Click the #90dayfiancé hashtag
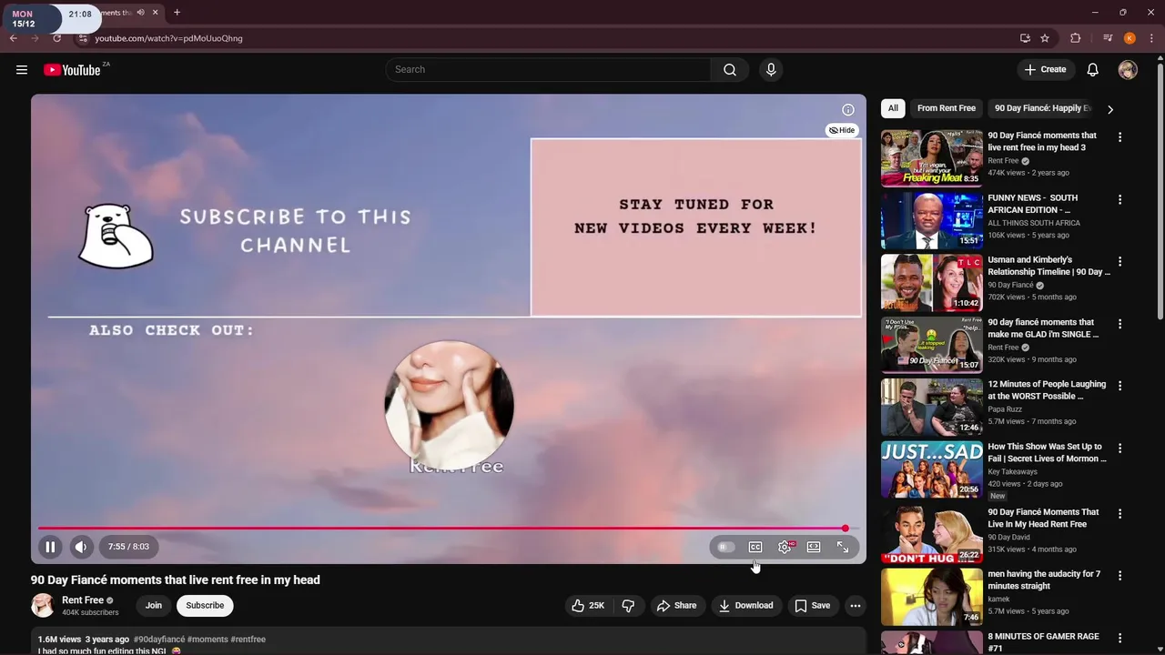Image resolution: width=1165 pixels, height=655 pixels. coord(159,640)
